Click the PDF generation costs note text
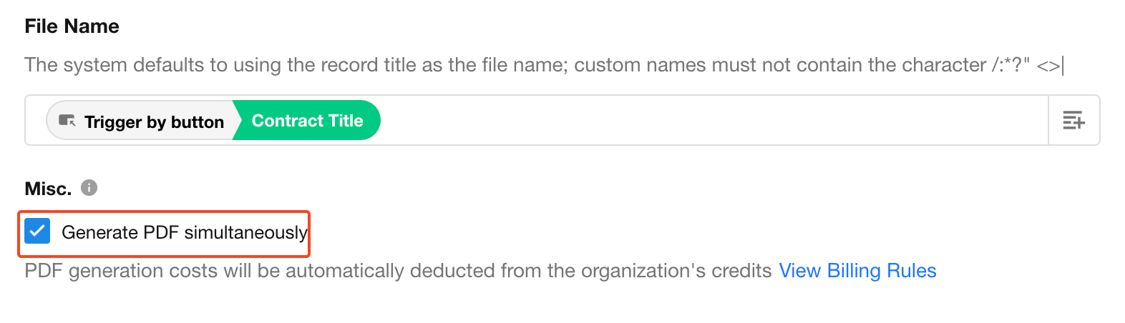Viewport: 1125px width, 323px height. tap(398, 271)
